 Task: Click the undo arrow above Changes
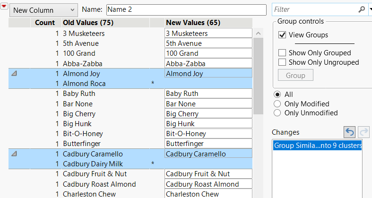click(350, 133)
